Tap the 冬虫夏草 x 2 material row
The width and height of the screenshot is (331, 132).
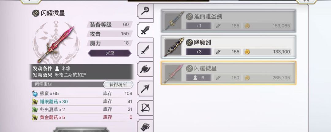82,109
